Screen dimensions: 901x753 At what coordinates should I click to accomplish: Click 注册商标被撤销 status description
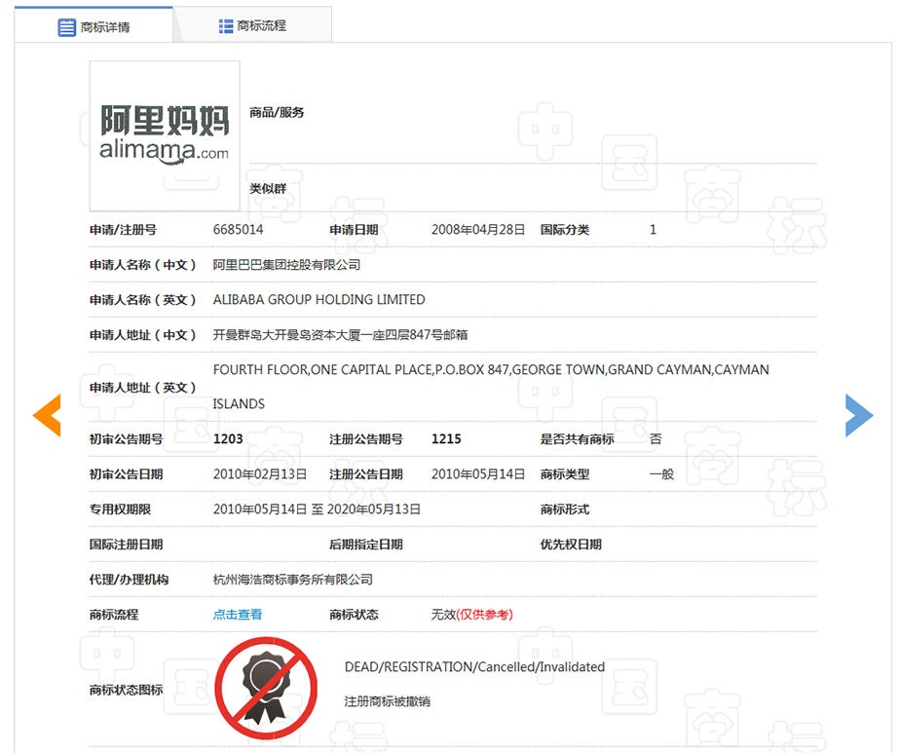click(x=388, y=701)
